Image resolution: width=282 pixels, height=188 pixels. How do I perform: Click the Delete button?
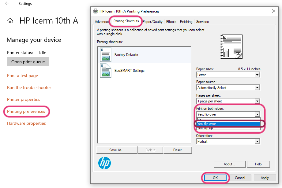point(151,150)
